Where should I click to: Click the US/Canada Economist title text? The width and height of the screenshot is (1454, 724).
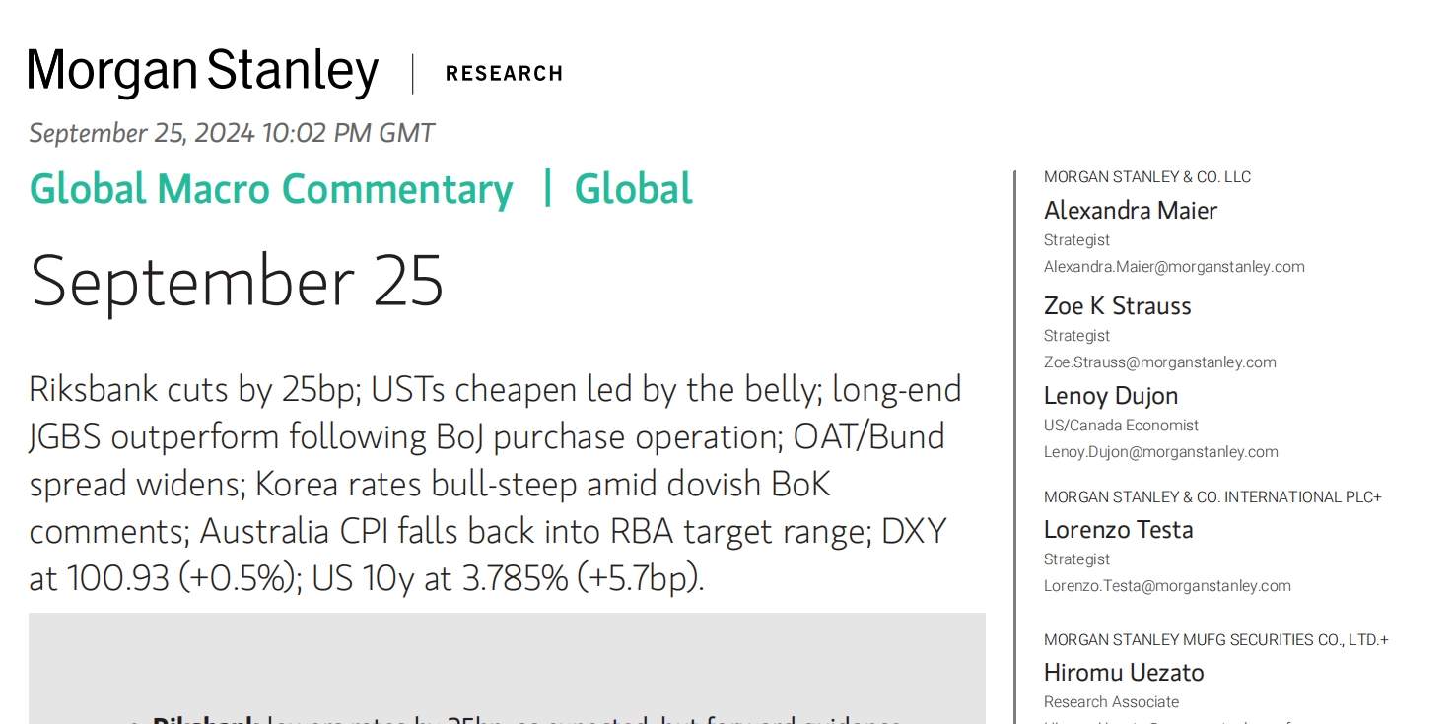tap(1122, 426)
